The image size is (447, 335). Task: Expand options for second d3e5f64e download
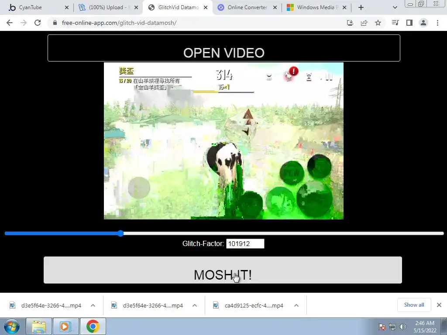click(195, 305)
